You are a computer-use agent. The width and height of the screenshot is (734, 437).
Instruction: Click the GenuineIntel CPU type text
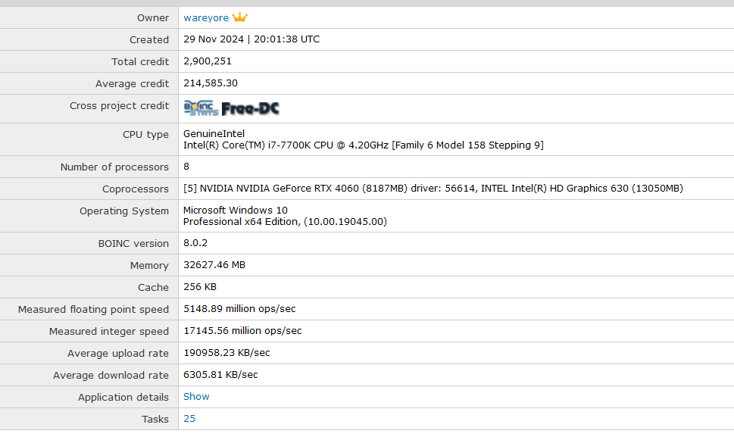click(x=214, y=134)
